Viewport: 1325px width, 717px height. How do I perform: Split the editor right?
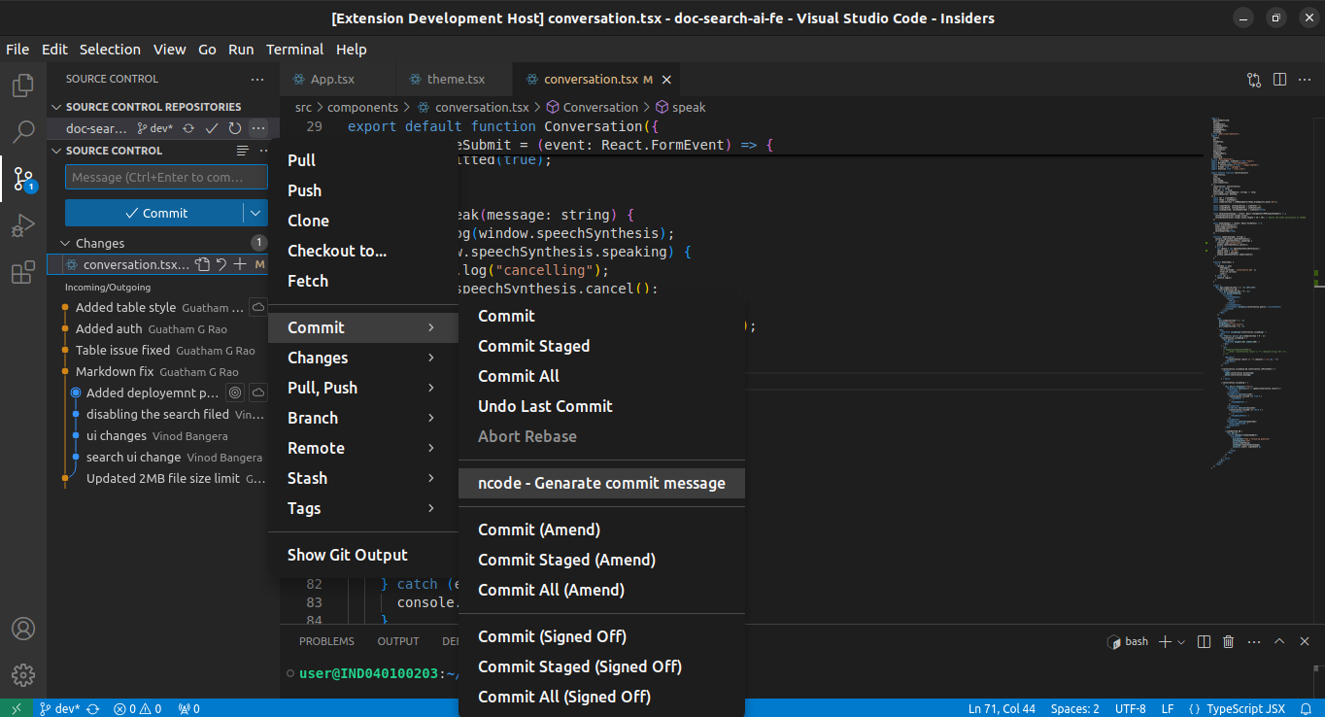[x=1279, y=79]
